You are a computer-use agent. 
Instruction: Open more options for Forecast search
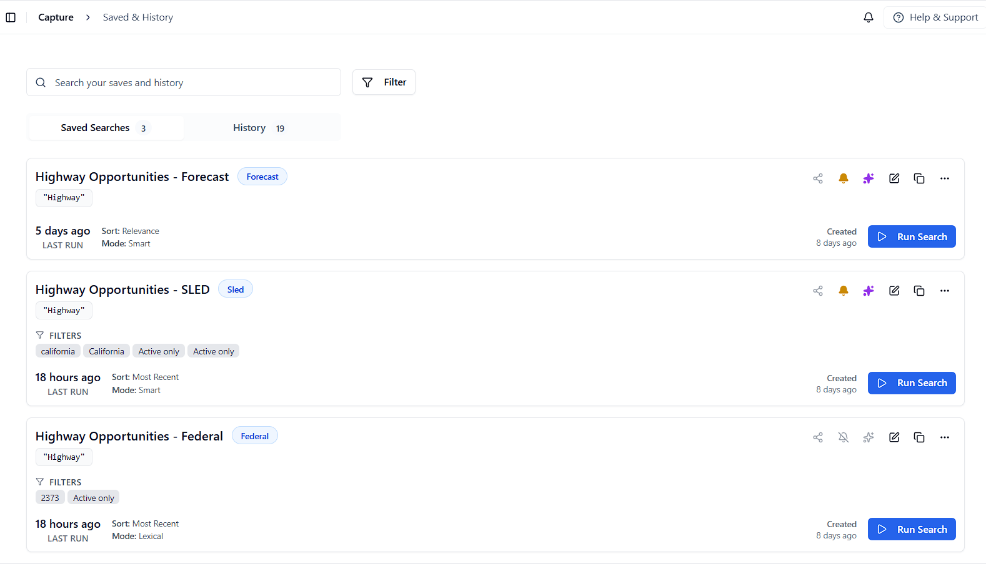coord(945,178)
